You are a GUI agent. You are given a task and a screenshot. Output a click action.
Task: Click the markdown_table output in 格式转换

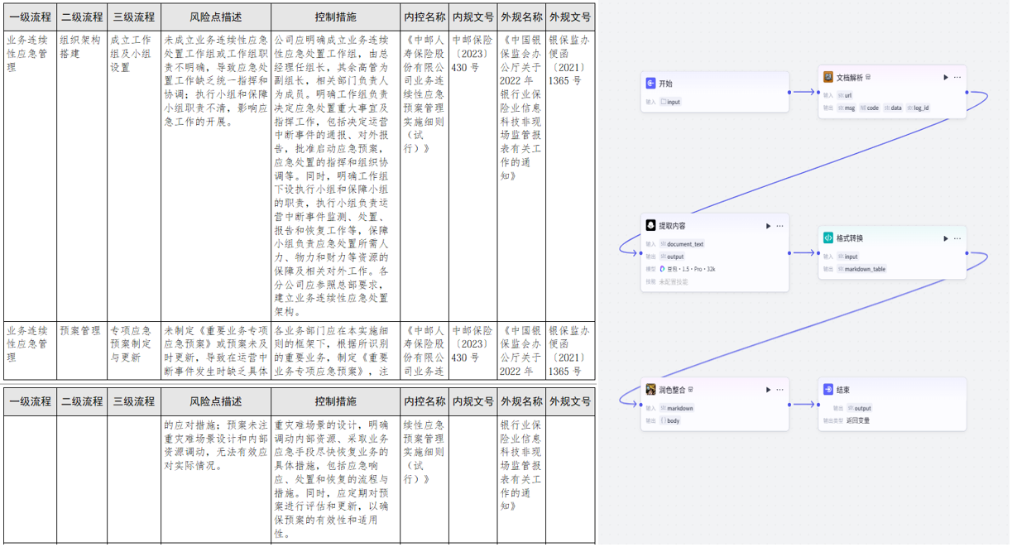point(861,269)
